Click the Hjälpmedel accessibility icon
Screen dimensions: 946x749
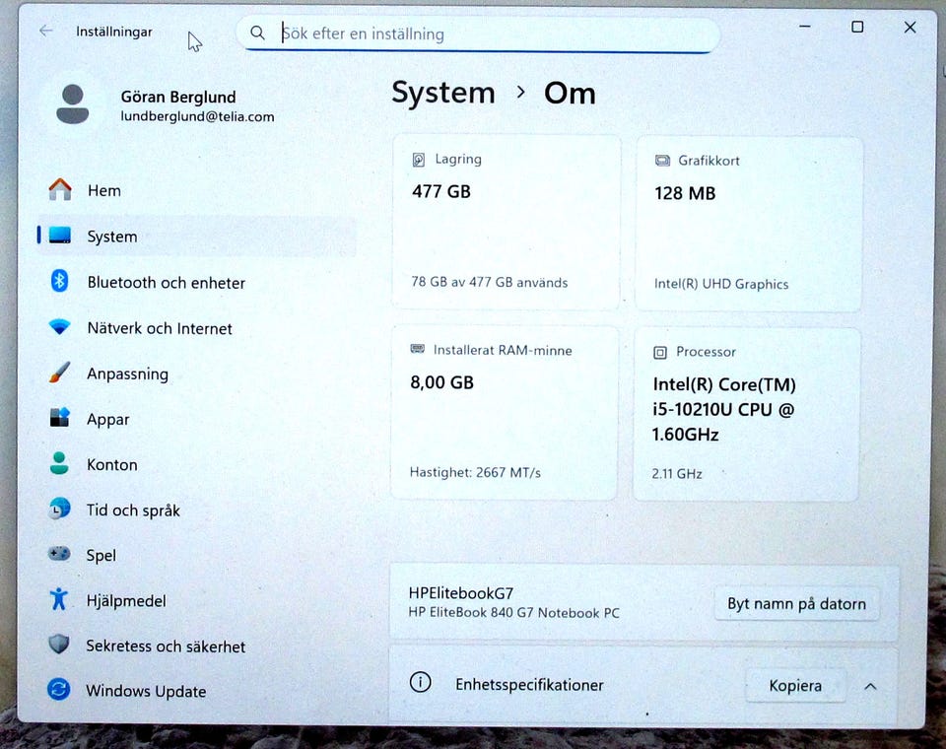point(58,599)
